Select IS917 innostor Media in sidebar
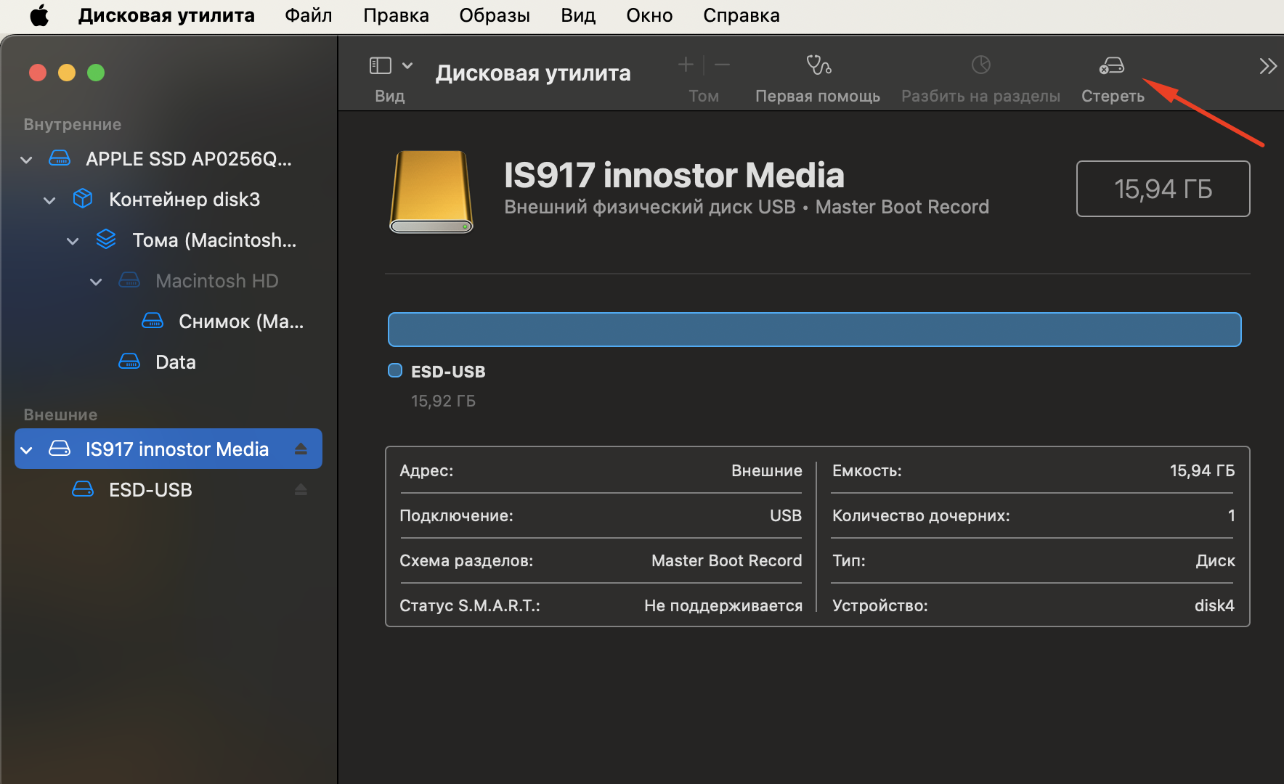This screenshot has height=784, width=1284. 168,449
